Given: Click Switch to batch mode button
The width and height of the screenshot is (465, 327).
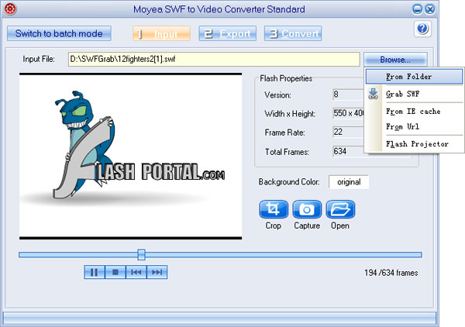Looking at the screenshot, I should pos(59,33).
